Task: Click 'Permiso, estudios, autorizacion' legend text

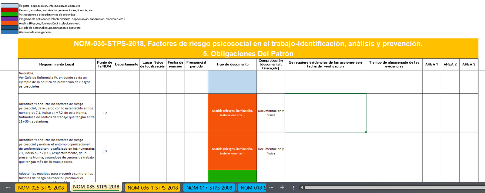Action: click(x=56, y=10)
